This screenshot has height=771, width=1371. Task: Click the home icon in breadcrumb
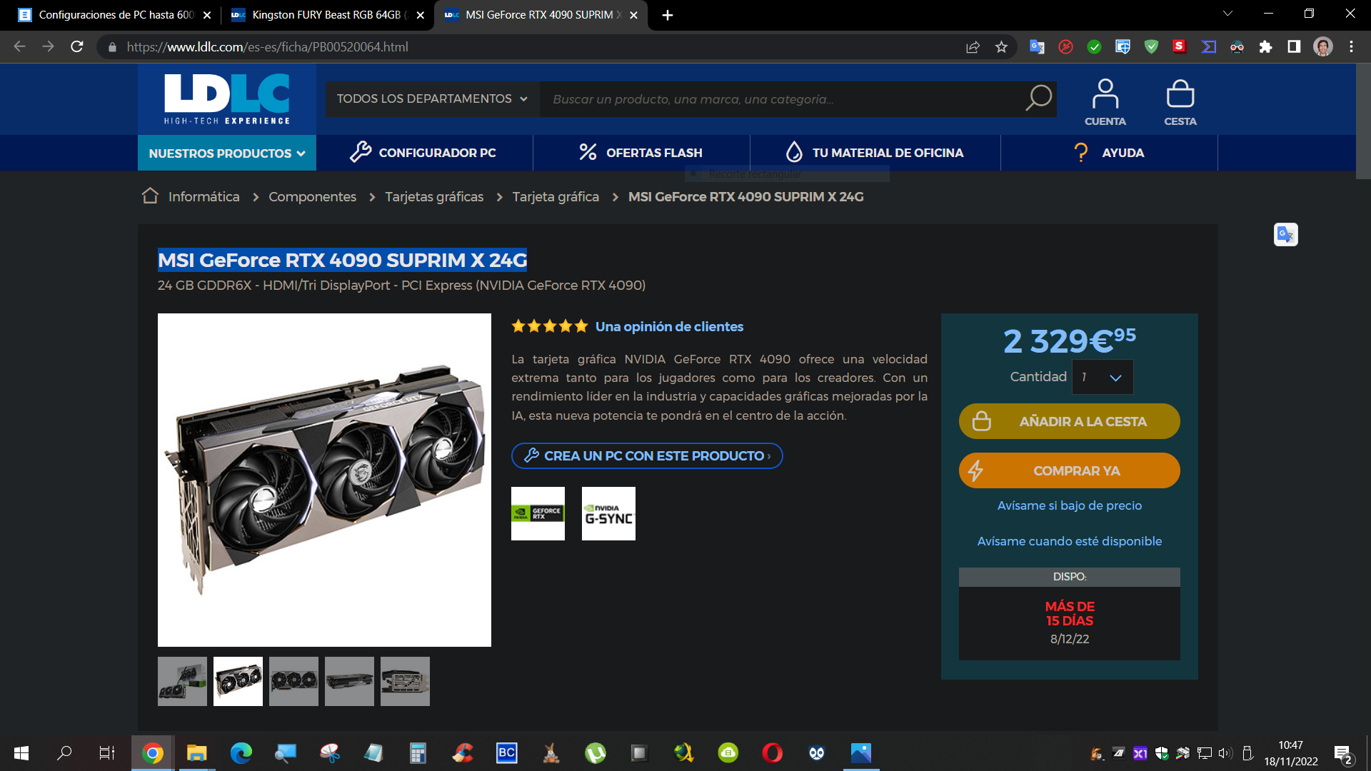tap(150, 196)
